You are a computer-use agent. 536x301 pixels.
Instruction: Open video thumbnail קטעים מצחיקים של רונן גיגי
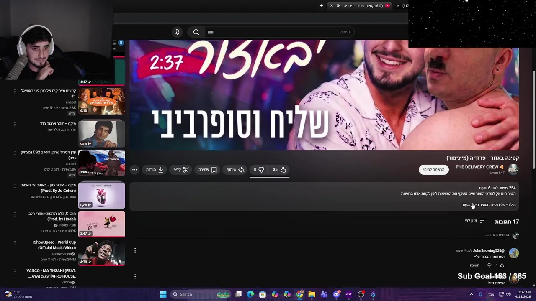point(101,101)
